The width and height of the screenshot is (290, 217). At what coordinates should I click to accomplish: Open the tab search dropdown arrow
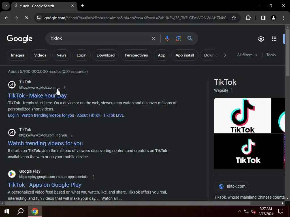tap(6, 6)
